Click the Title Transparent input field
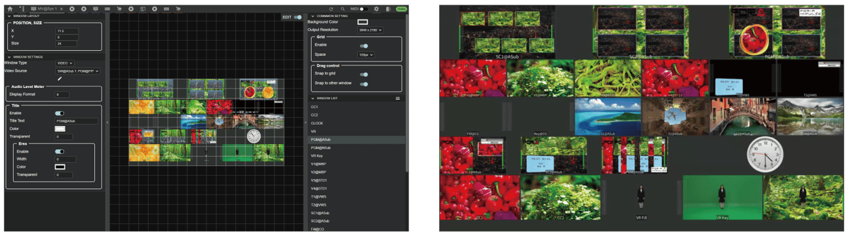Image resolution: width=848 pixels, height=236 pixels. (64, 137)
